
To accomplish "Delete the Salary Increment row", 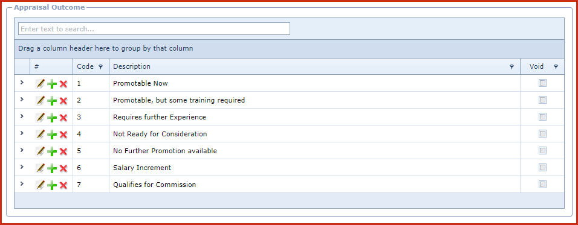I will point(63,168).
